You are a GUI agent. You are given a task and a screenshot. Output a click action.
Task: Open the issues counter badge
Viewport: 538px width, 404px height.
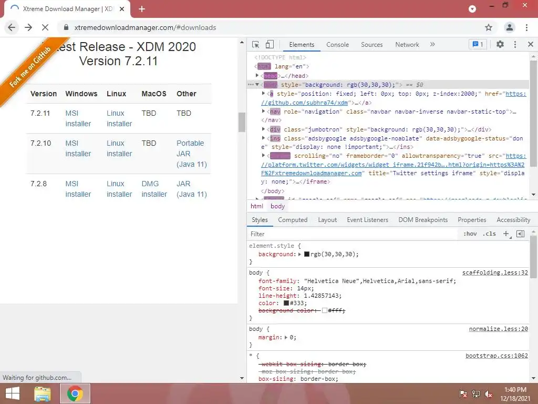[478, 44]
